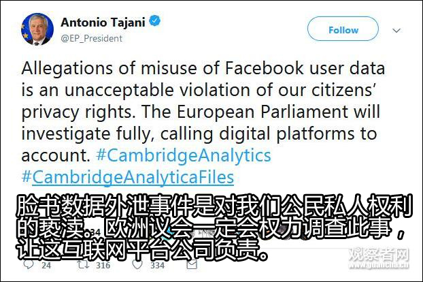The image size is (423, 282).
Task: Open the #CambridgeAnalytics hashtag
Action: coord(184,155)
